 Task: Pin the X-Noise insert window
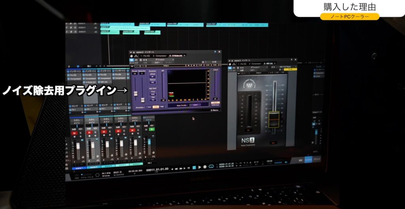tap(215, 52)
